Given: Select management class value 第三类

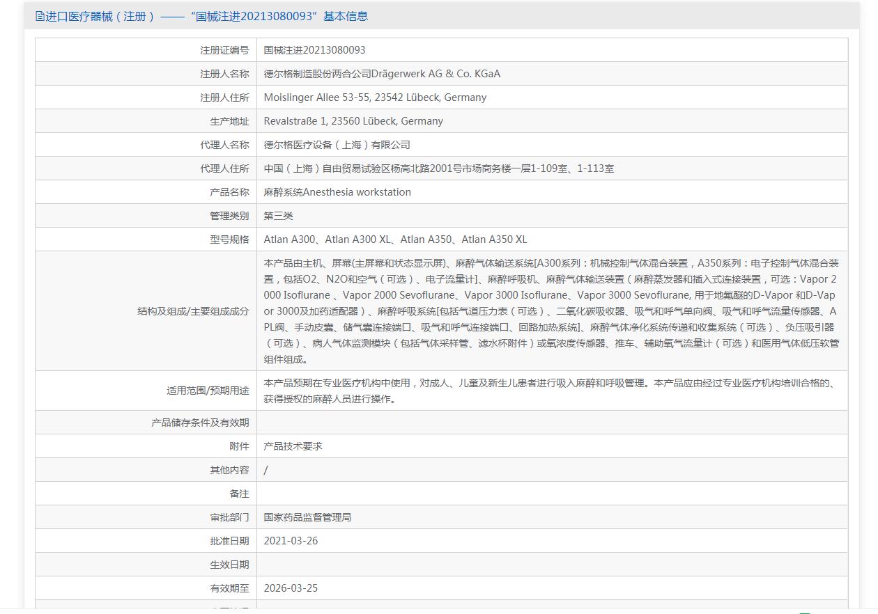Looking at the screenshot, I should 279,216.
